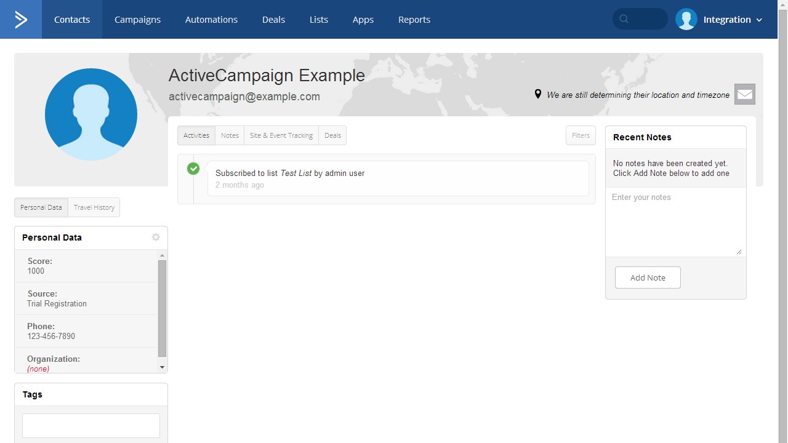Click the Tags input field
The width and height of the screenshot is (788, 443).
pyautogui.click(x=91, y=426)
